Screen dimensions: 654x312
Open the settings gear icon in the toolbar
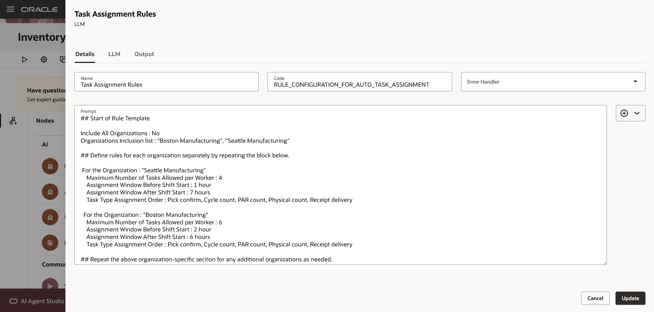44,59
